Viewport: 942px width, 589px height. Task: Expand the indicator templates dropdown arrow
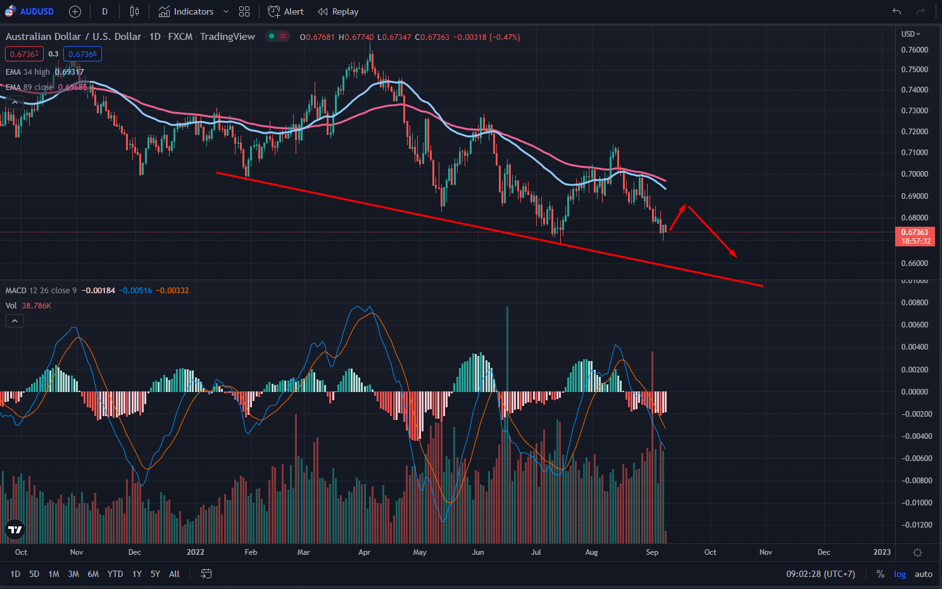point(226,11)
